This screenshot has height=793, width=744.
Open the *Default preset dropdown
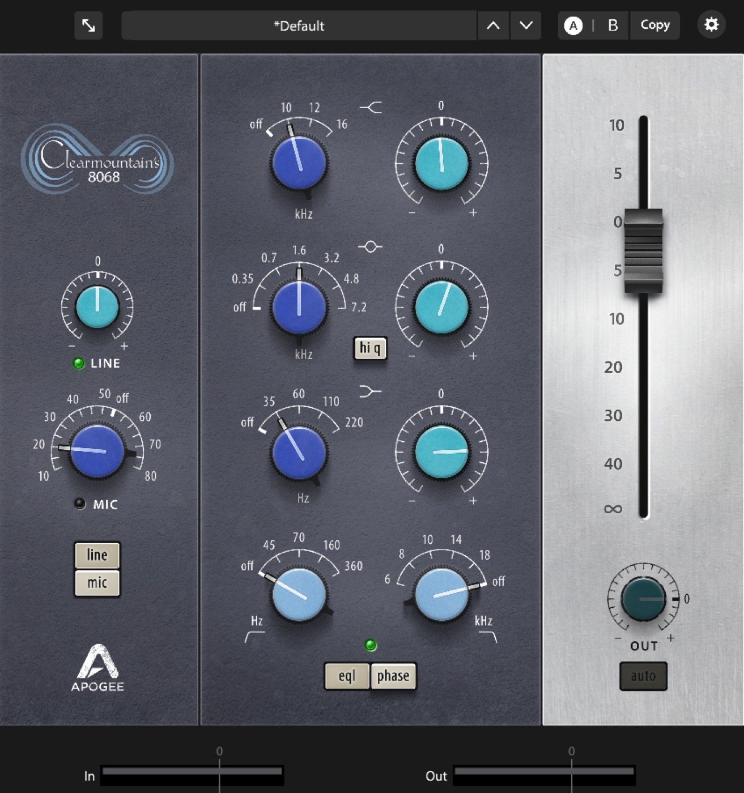(x=299, y=25)
